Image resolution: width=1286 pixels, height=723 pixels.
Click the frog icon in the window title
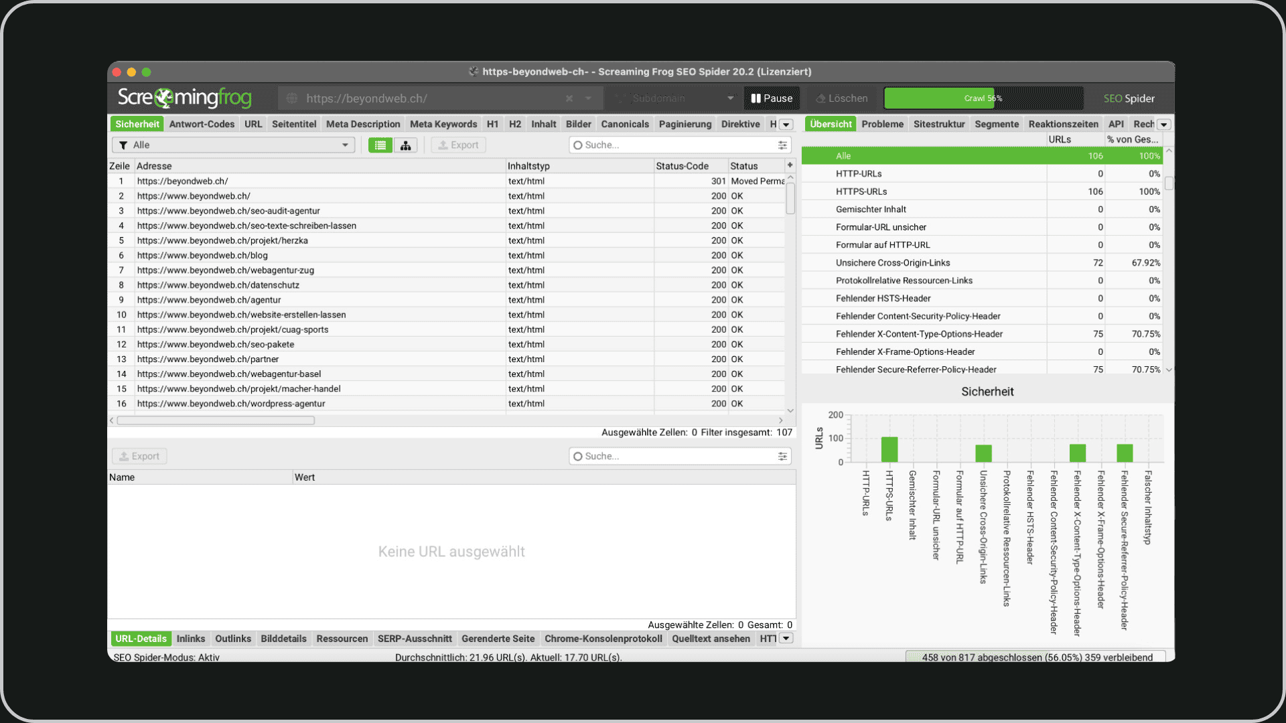[474, 72]
